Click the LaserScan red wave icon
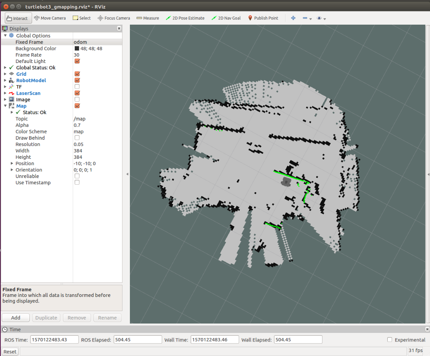430x356 pixels. point(11,93)
